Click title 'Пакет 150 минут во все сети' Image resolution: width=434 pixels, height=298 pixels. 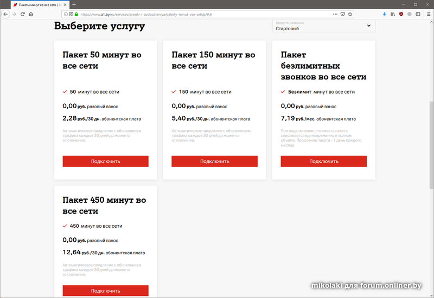point(213,60)
